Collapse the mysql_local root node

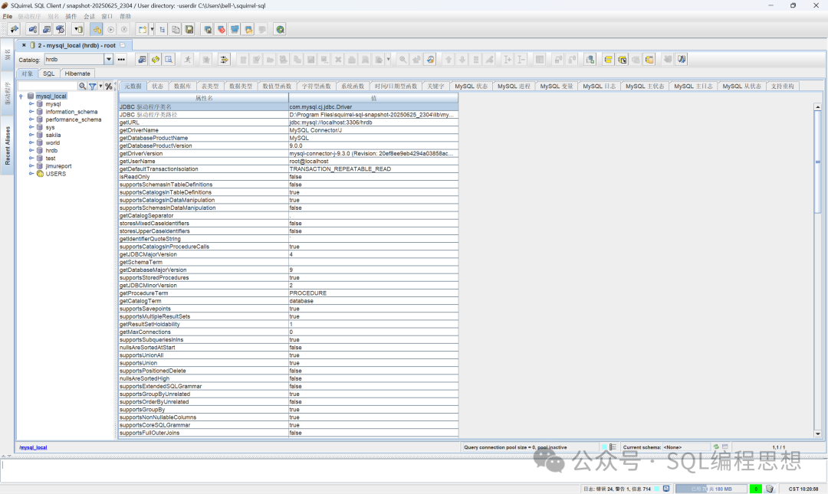pyautogui.click(x=21, y=97)
